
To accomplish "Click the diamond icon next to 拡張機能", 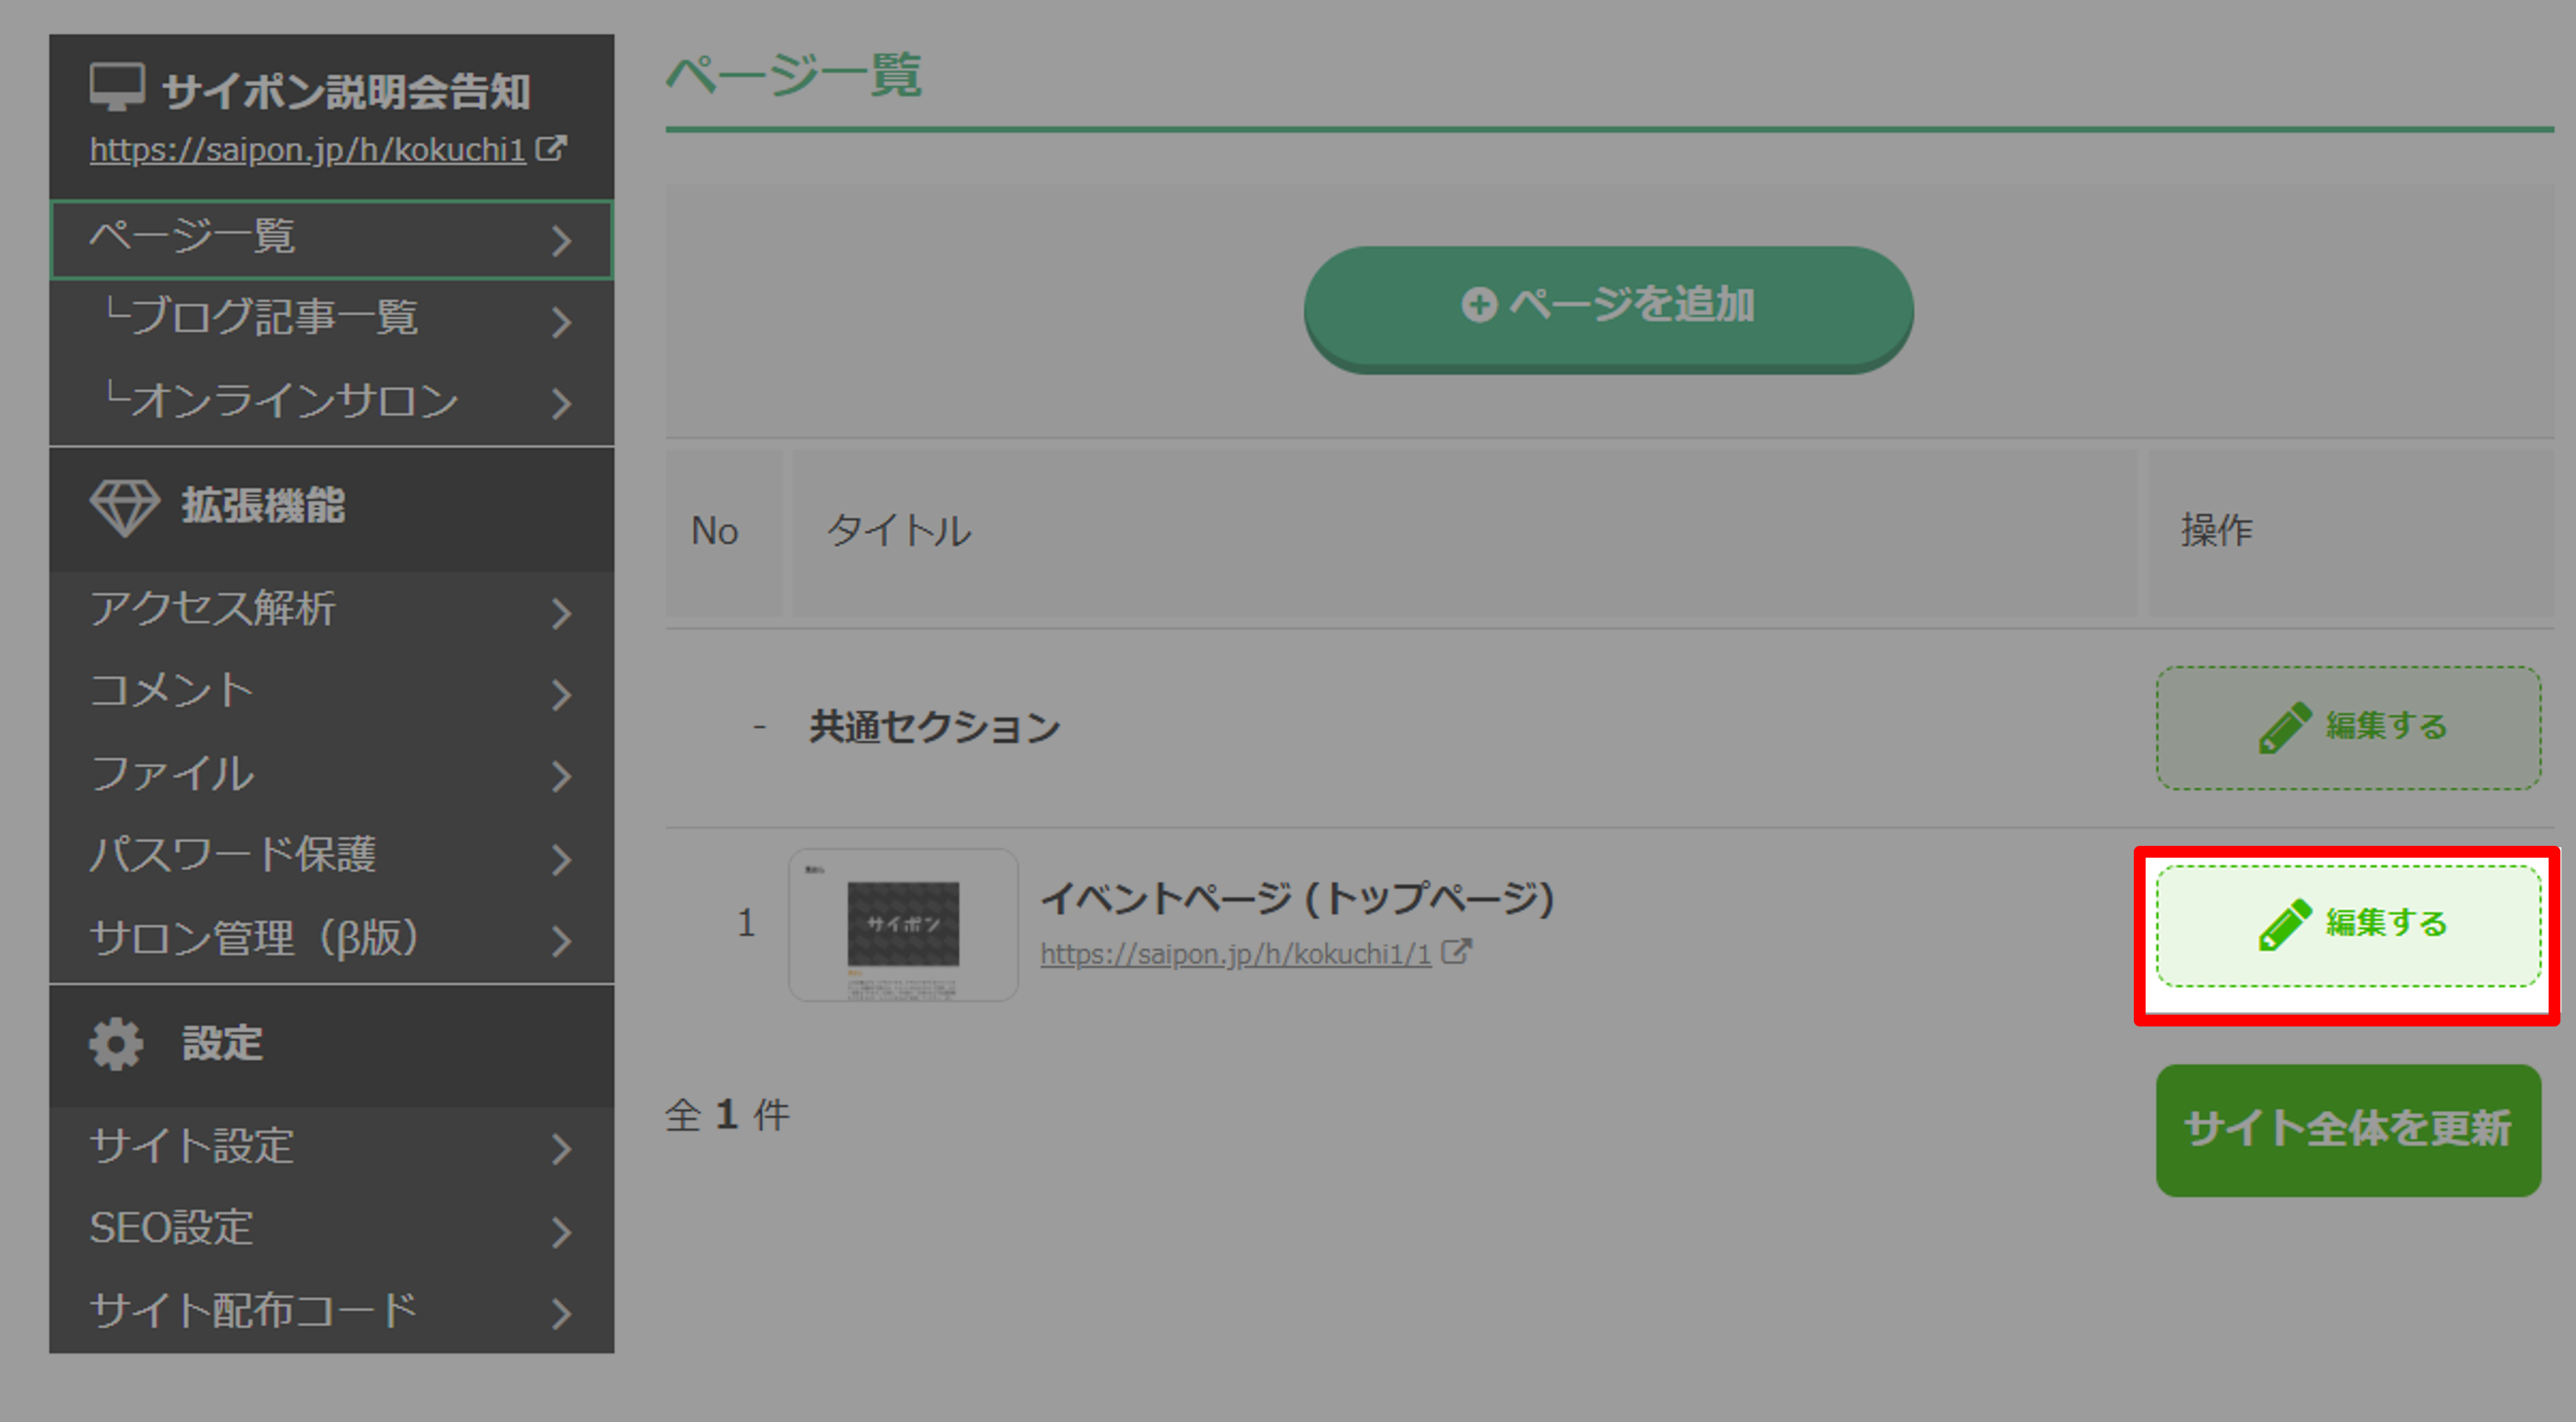I will click(124, 506).
